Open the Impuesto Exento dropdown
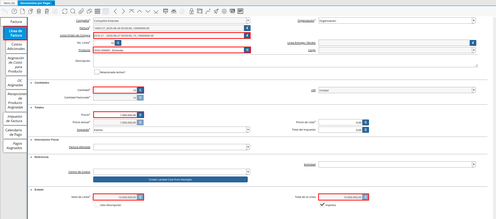496x219 pixels. [248, 130]
